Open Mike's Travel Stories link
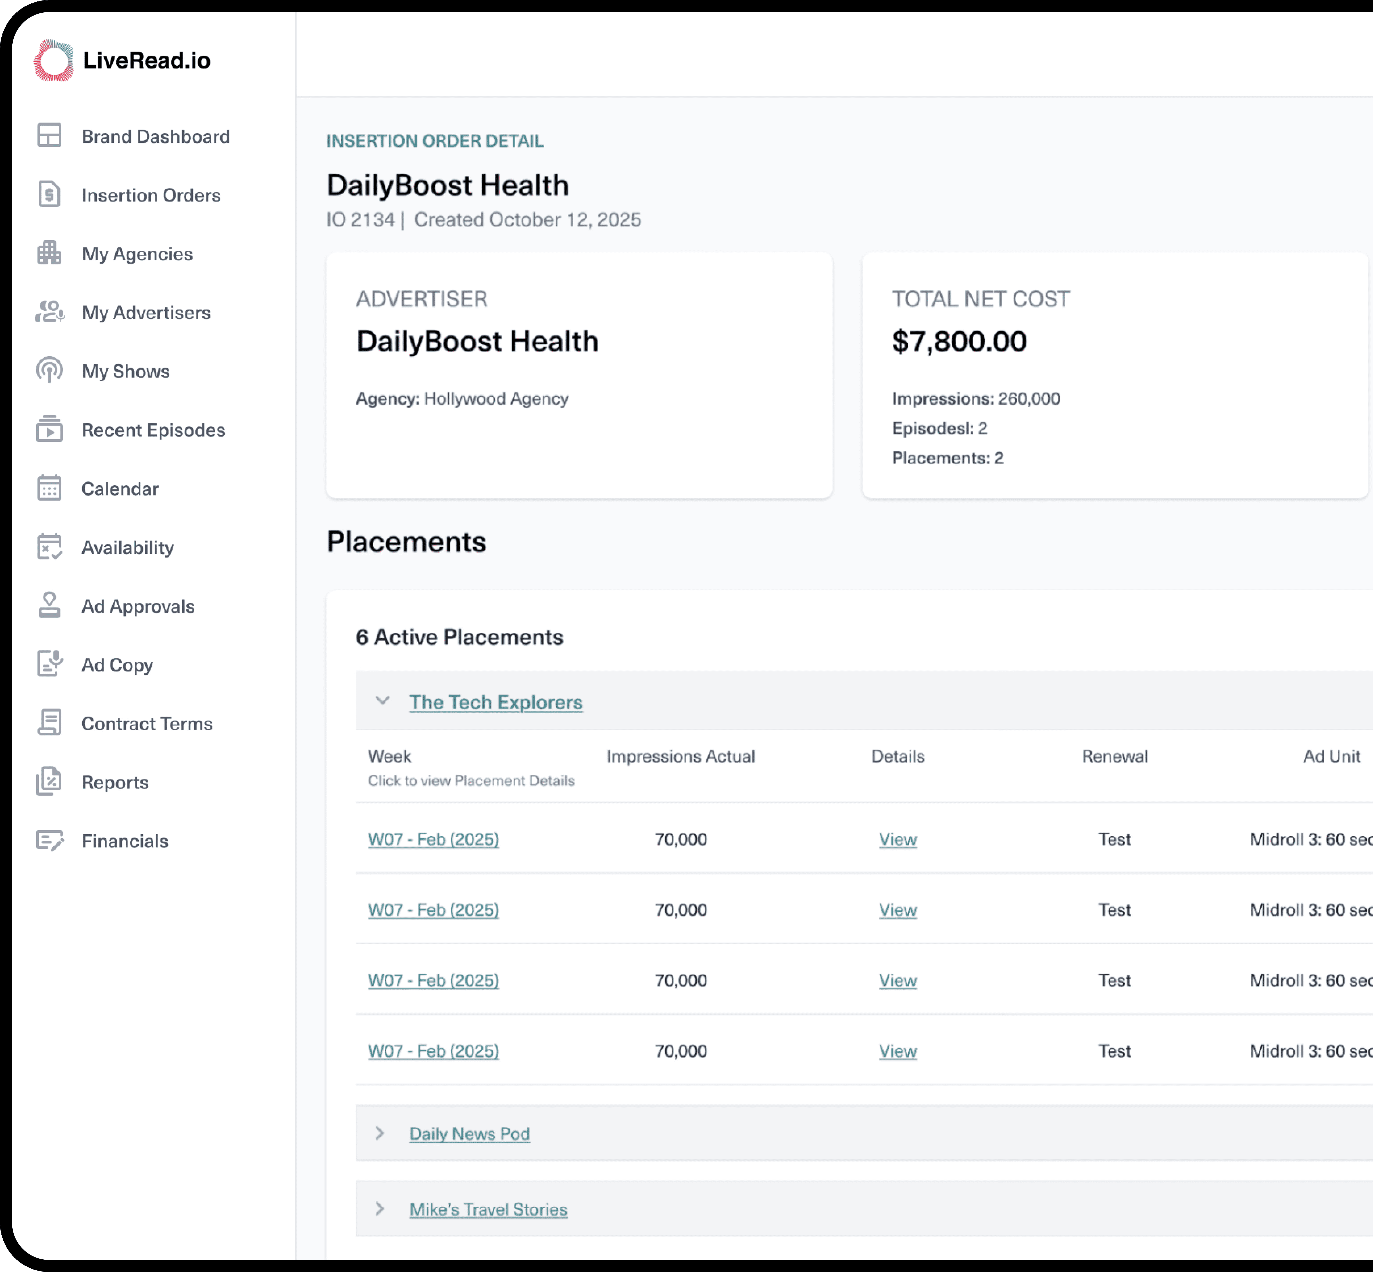 [488, 1209]
